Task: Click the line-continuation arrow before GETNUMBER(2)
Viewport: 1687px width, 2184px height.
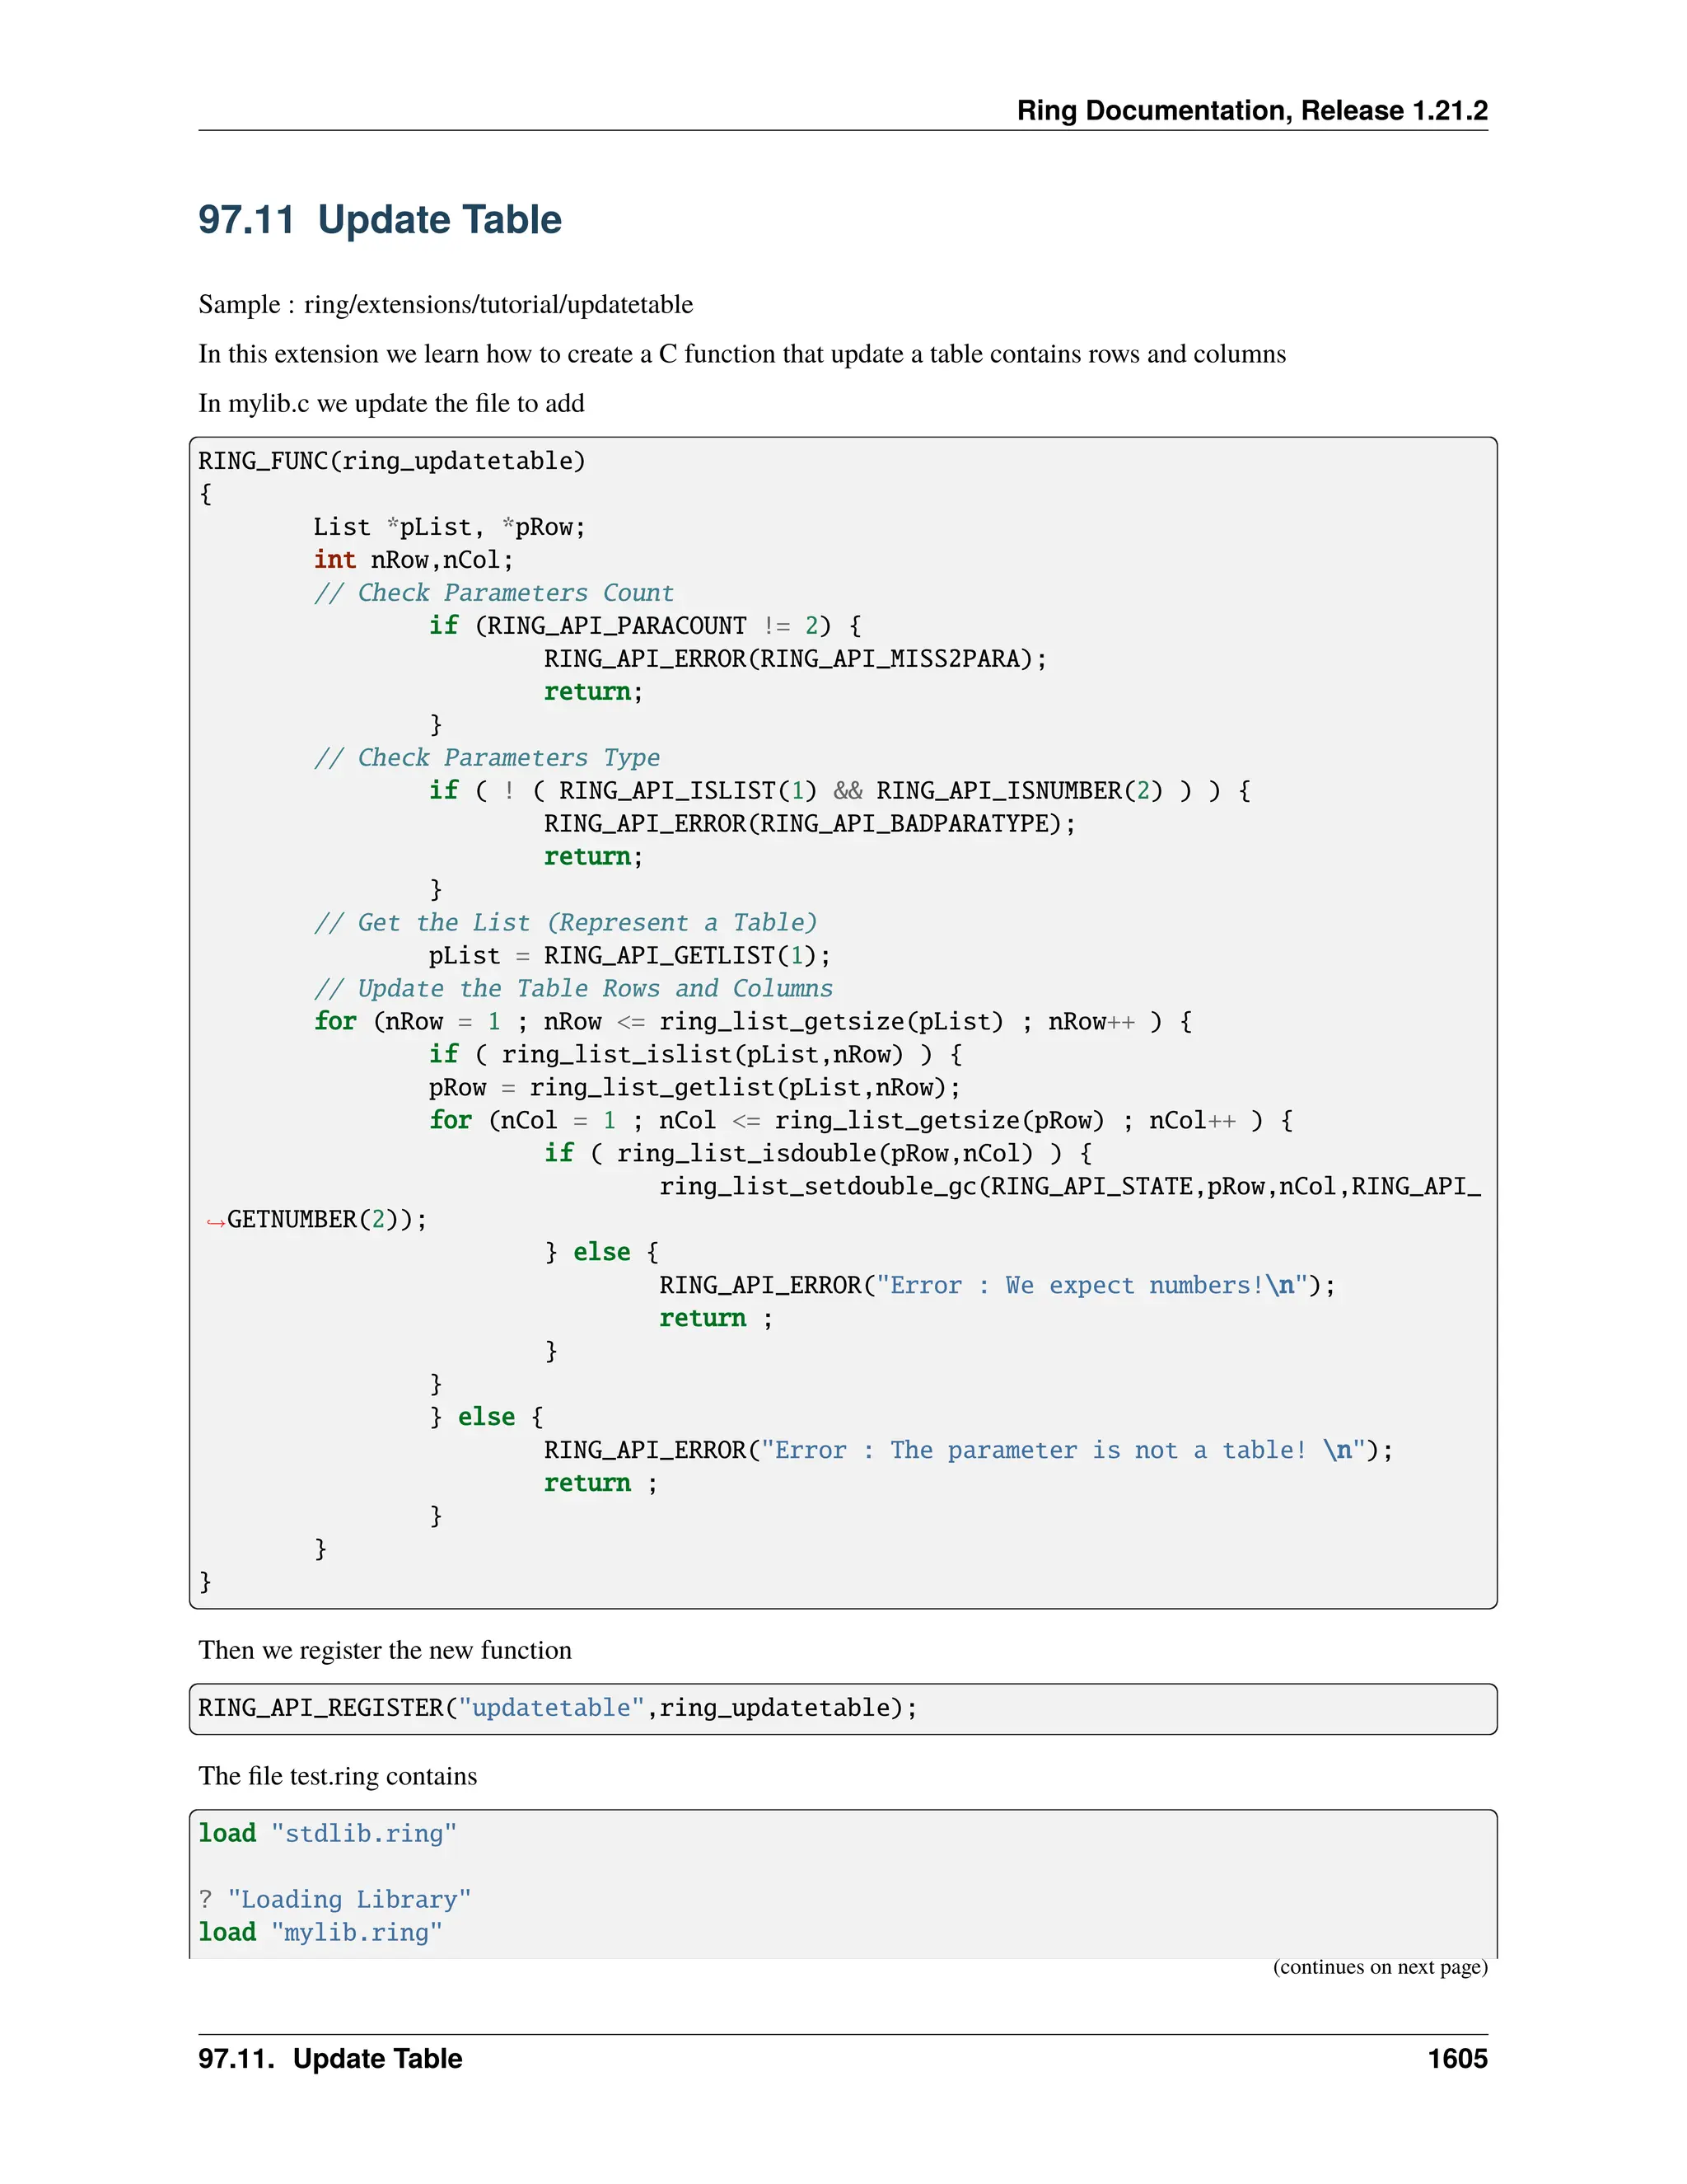Action: [x=215, y=1222]
